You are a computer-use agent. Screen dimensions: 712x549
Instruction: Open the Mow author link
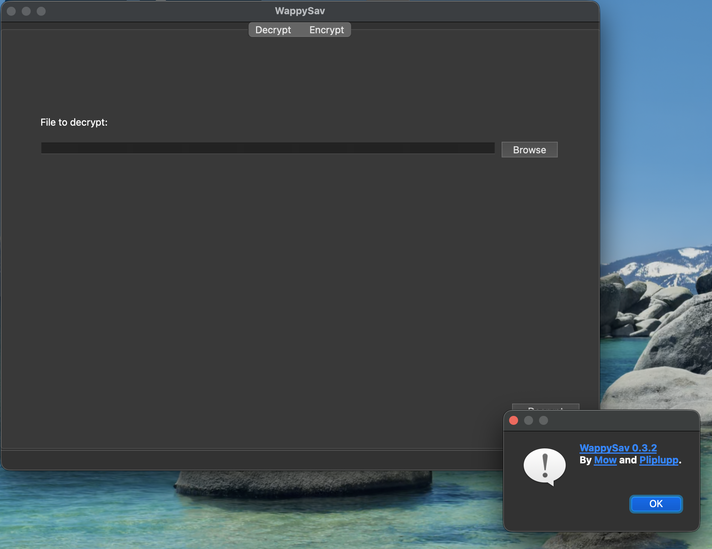click(x=605, y=460)
